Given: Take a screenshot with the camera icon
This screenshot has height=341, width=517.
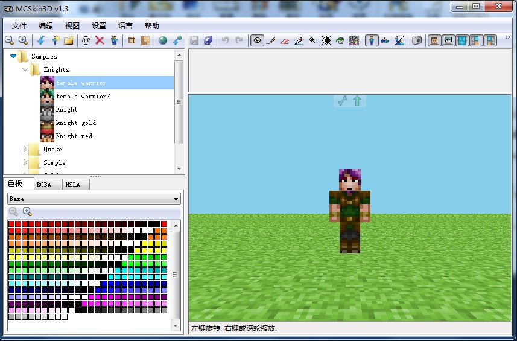Looking at the screenshot, I should tap(417, 40).
